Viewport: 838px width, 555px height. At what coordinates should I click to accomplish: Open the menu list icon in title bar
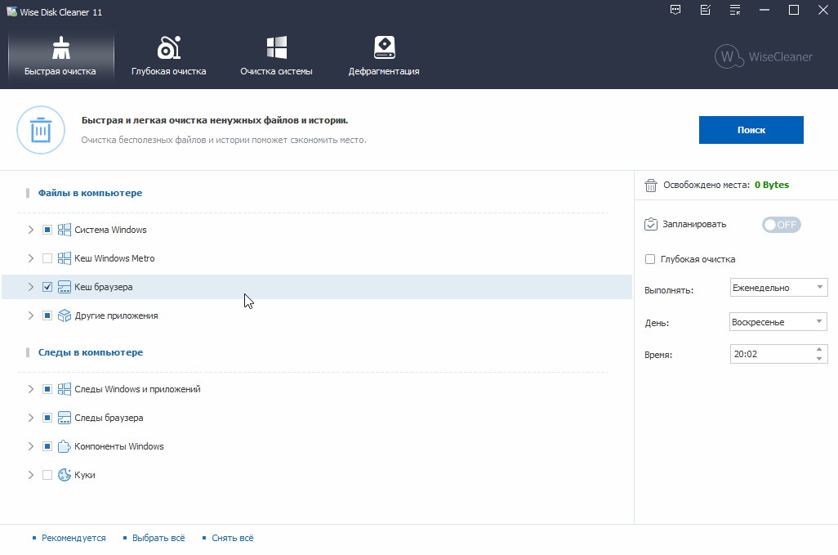735,10
